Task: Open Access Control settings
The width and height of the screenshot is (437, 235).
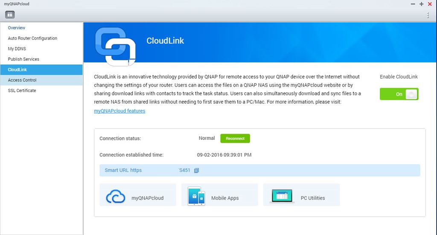Action: (x=41, y=80)
